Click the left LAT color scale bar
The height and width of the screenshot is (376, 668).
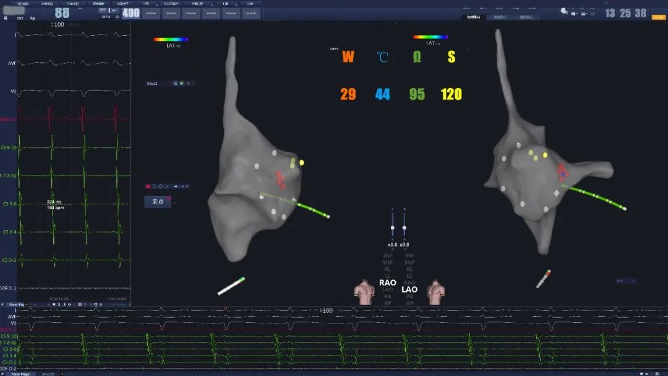coord(171,39)
